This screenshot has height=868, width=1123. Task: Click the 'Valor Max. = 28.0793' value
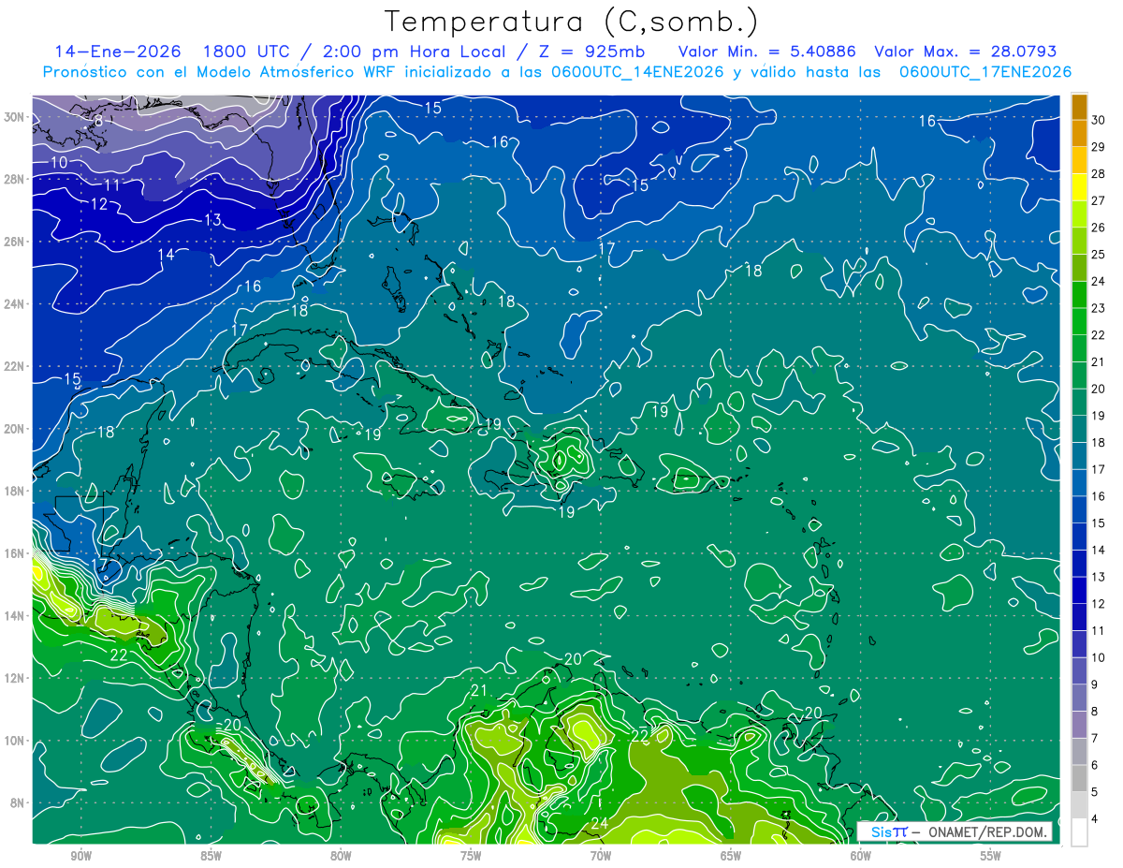965,51
